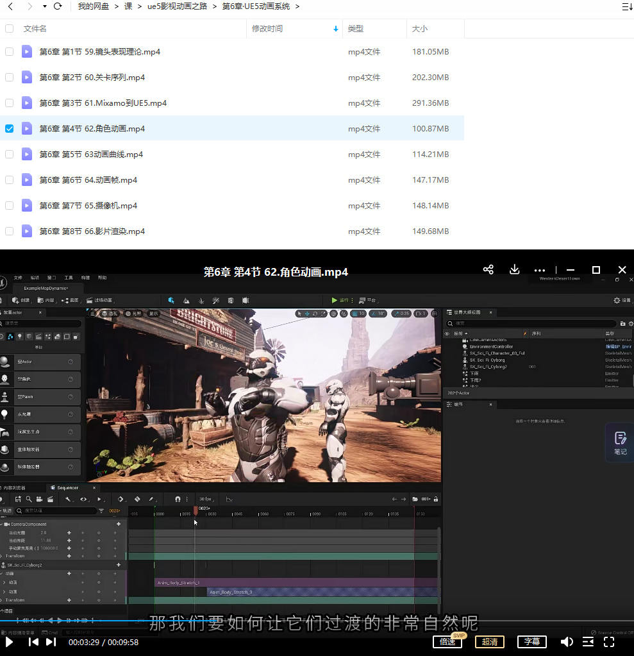Skip to the next video
The image size is (634, 656).
(x=51, y=641)
